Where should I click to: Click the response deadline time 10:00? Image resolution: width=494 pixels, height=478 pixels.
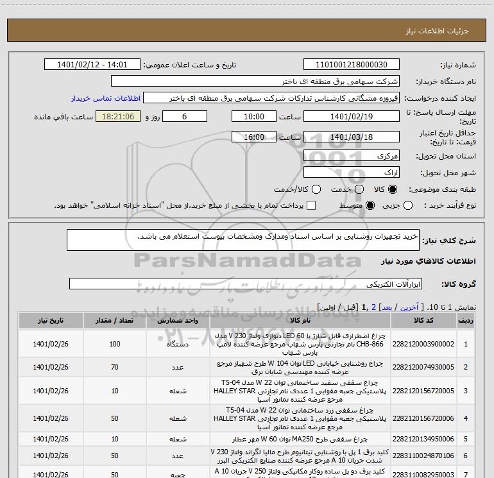[x=254, y=117]
